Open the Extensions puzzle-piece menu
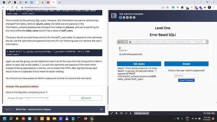 tap(205, 7)
